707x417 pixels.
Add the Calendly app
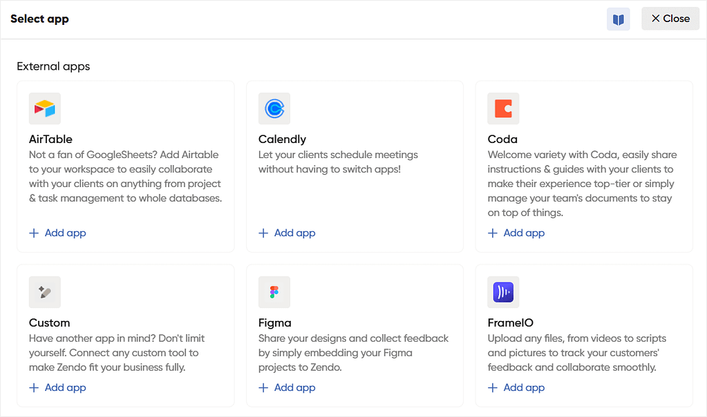click(x=287, y=233)
